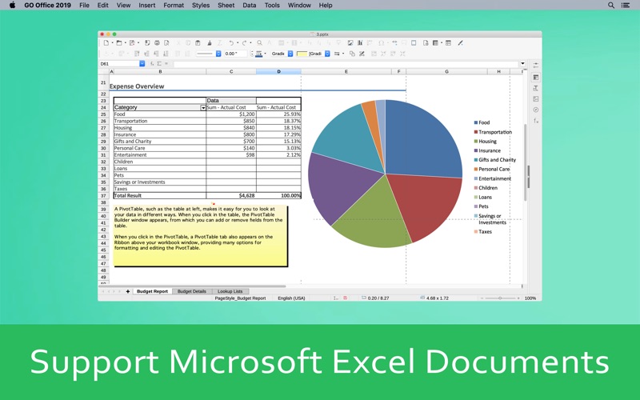Click the Find & Replace magnifier icon
This screenshot has height=400, width=640.
click(x=259, y=43)
